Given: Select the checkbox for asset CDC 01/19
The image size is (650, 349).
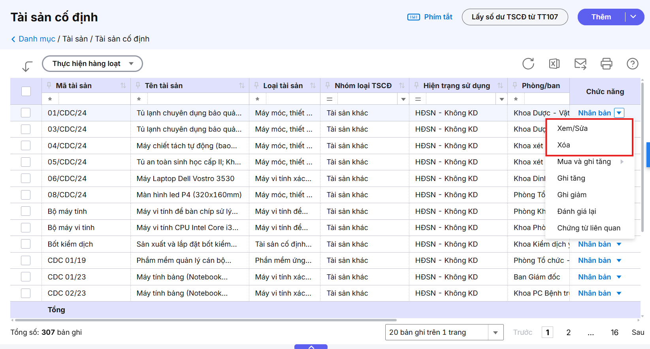Looking at the screenshot, I should 26,260.
